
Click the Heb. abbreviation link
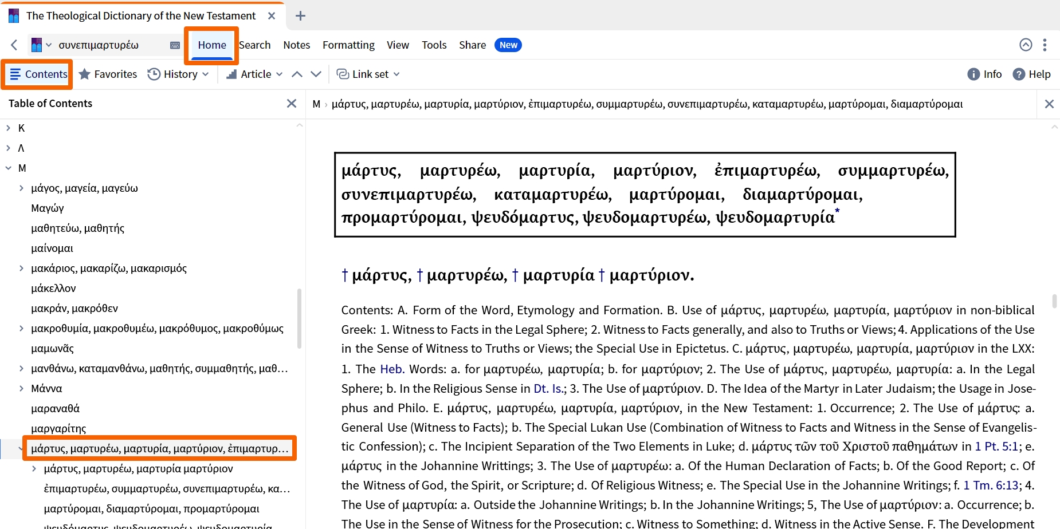392,369
